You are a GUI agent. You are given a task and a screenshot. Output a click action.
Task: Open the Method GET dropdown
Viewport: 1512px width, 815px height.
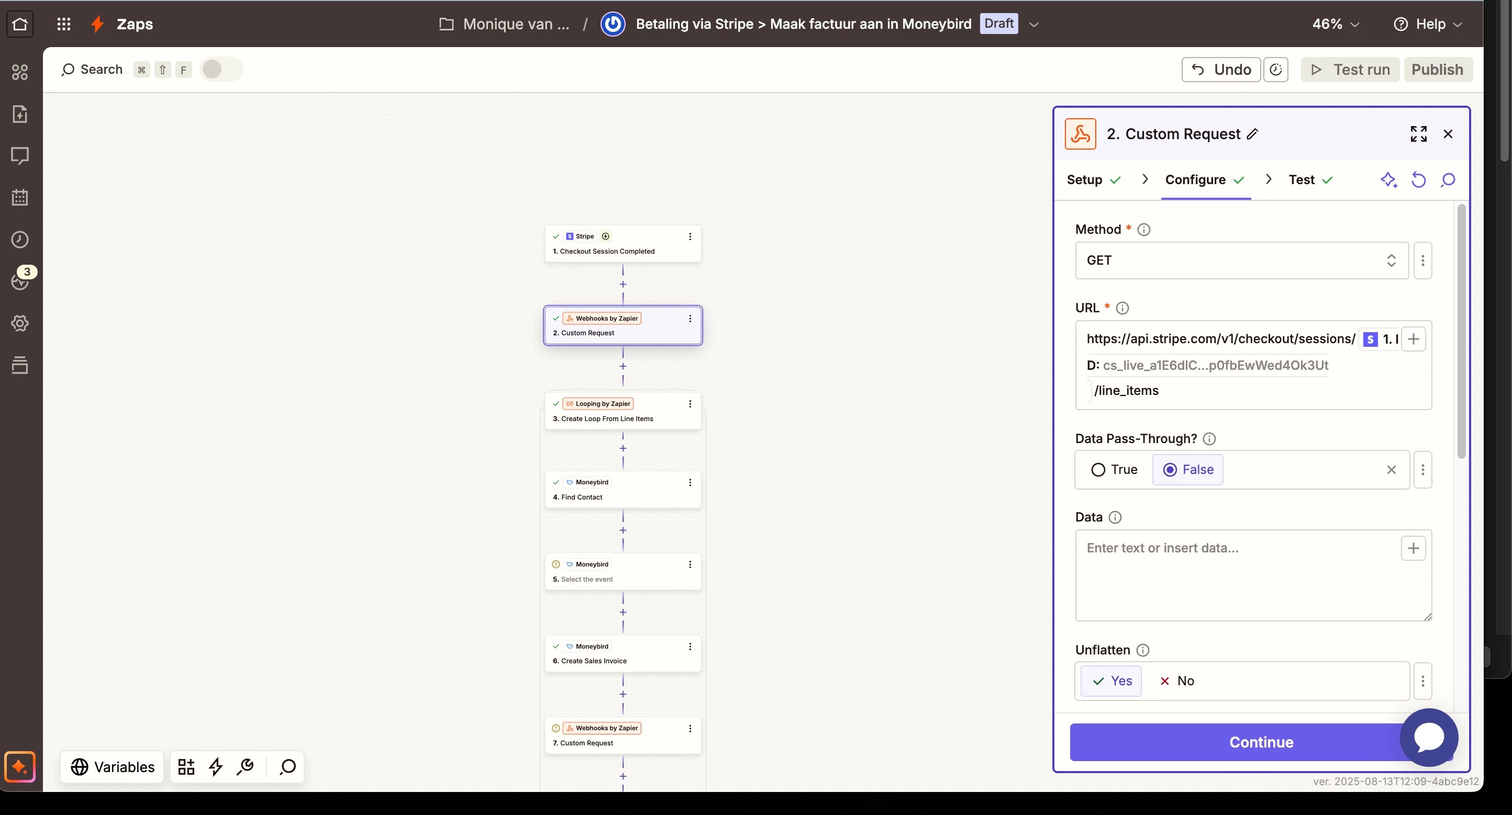[x=1241, y=261]
